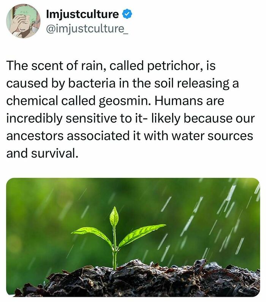Click the blue verified checkmark badge

pos(127,14)
